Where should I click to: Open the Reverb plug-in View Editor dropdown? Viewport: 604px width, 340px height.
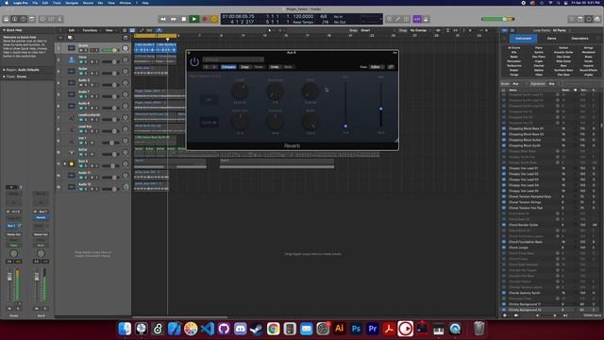point(377,67)
